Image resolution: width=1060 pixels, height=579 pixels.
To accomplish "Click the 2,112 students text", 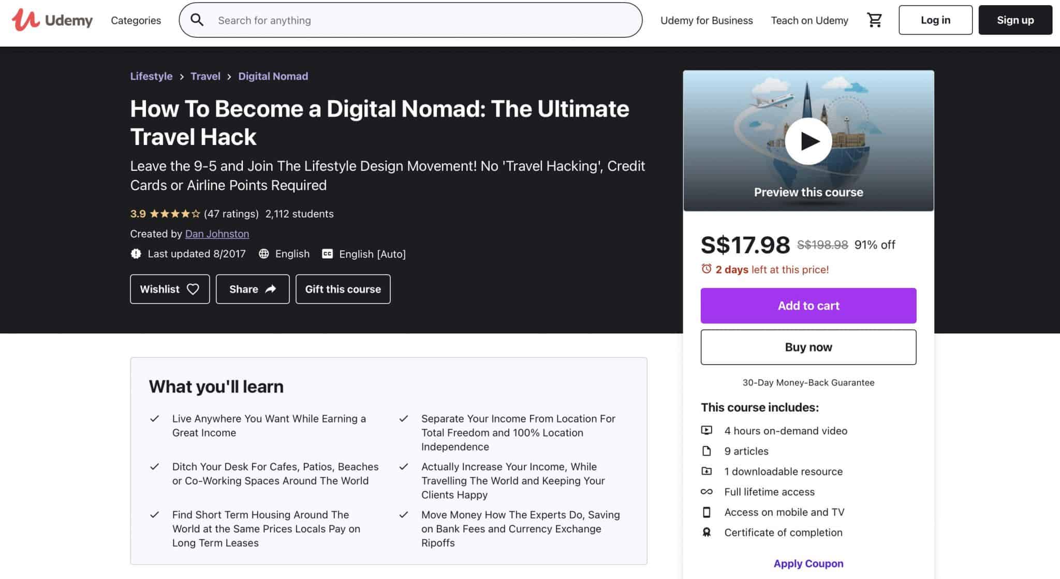I will (x=299, y=214).
